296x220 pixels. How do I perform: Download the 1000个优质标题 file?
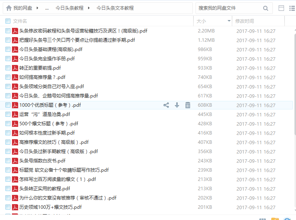[x=177, y=105]
